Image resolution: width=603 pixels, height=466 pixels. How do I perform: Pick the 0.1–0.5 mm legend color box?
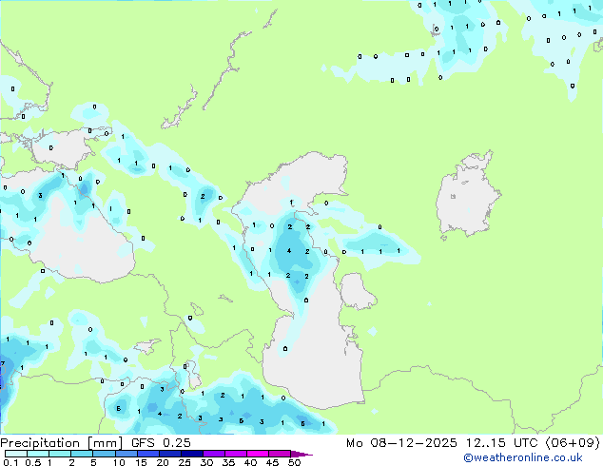point(16,454)
